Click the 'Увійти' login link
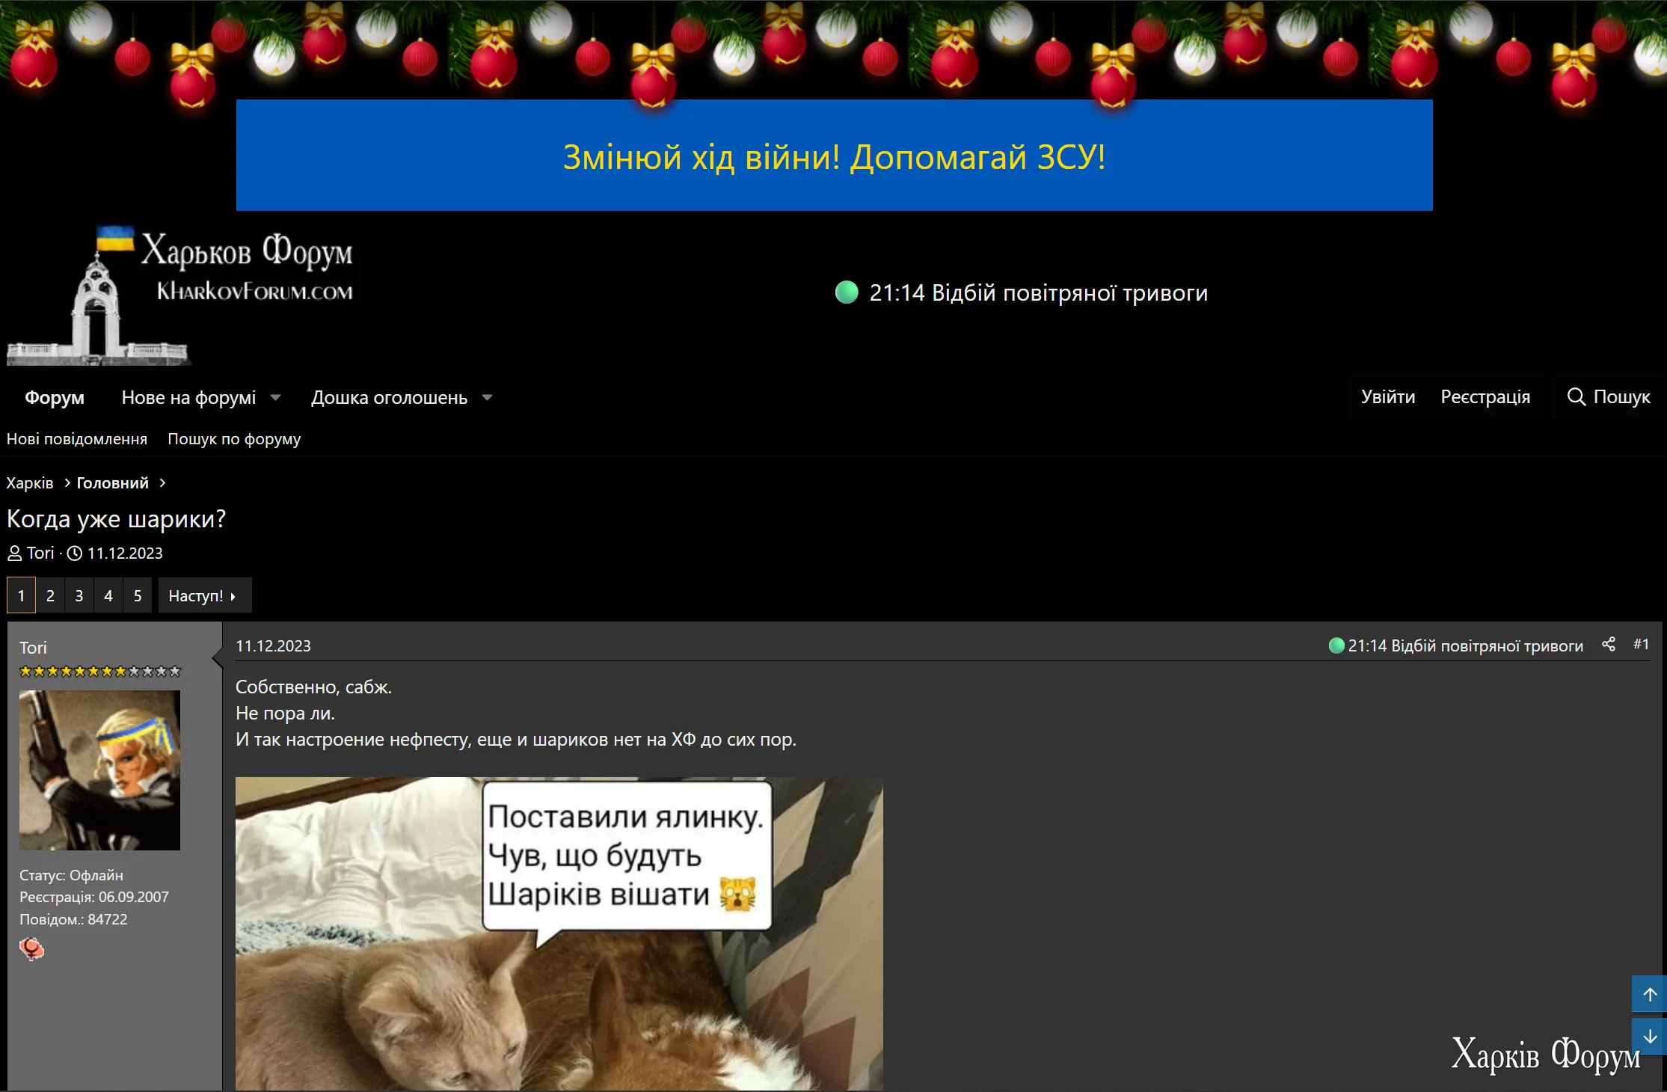Image resolution: width=1667 pixels, height=1092 pixels. coord(1387,396)
